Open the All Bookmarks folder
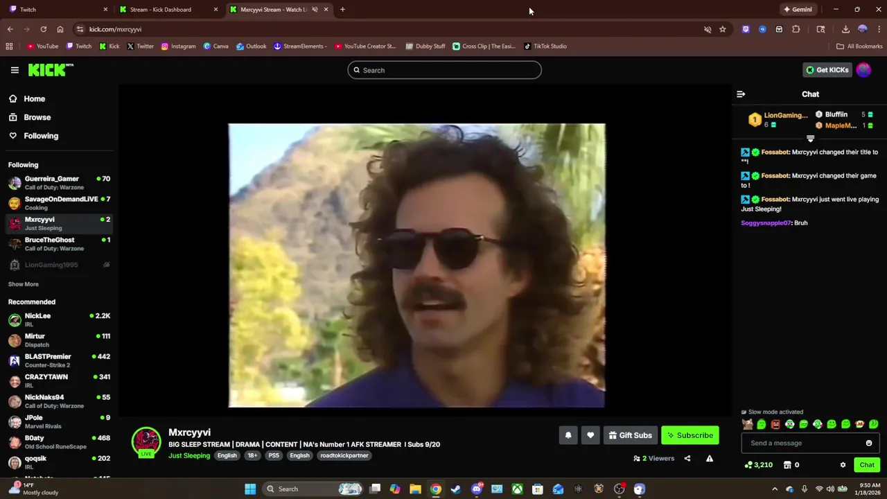Image resolution: width=887 pixels, height=499 pixels. tap(859, 46)
